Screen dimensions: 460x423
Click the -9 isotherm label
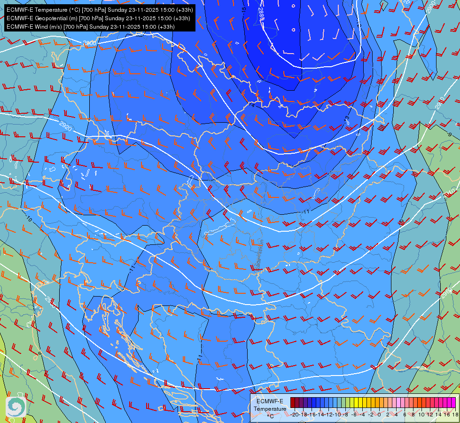(450, 134)
